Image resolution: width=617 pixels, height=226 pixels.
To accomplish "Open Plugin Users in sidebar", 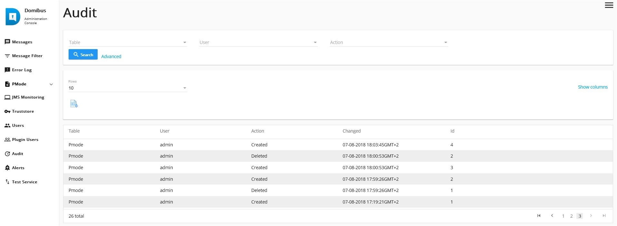I will 25,140.
